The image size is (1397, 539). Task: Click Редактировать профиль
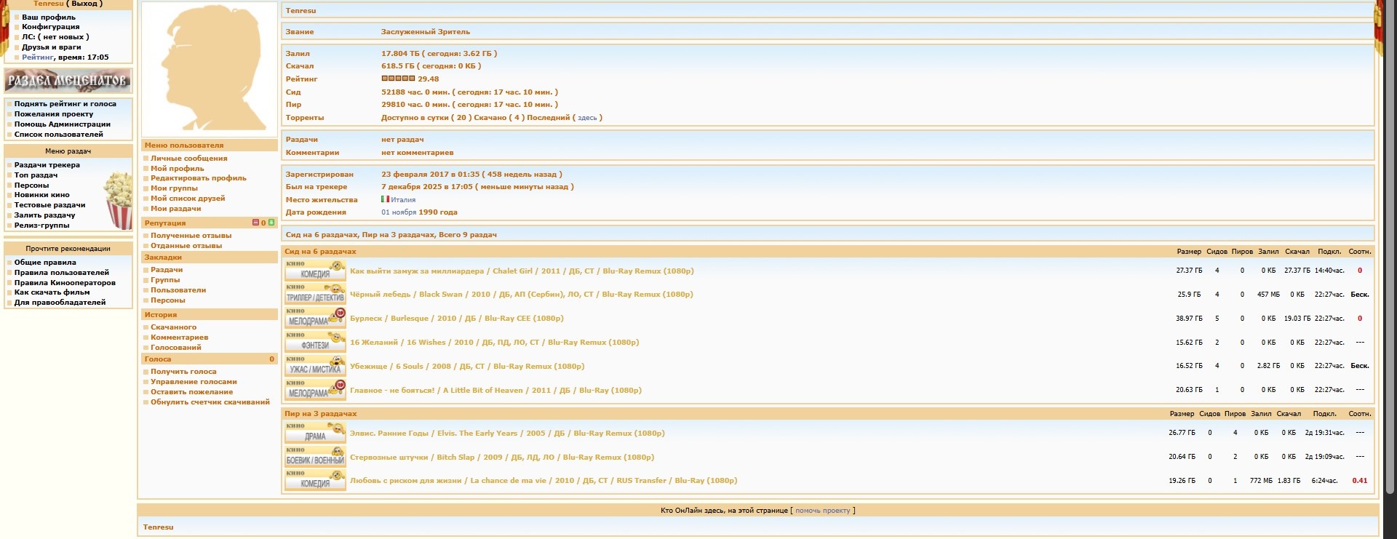click(199, 178)
